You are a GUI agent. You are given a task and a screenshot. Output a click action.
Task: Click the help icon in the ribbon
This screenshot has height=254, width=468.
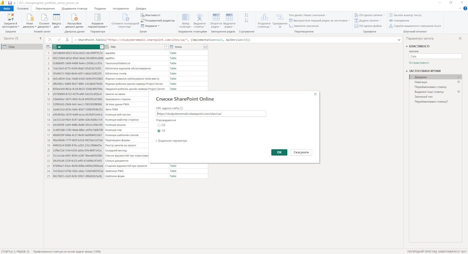465,9
